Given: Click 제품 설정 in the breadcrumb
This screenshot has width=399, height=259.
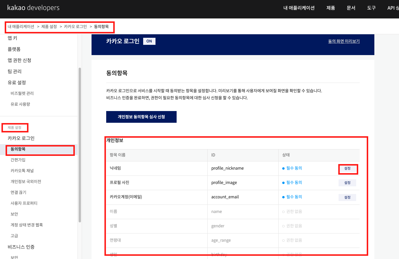Looking at the screenshot, I should click(49, 26).
